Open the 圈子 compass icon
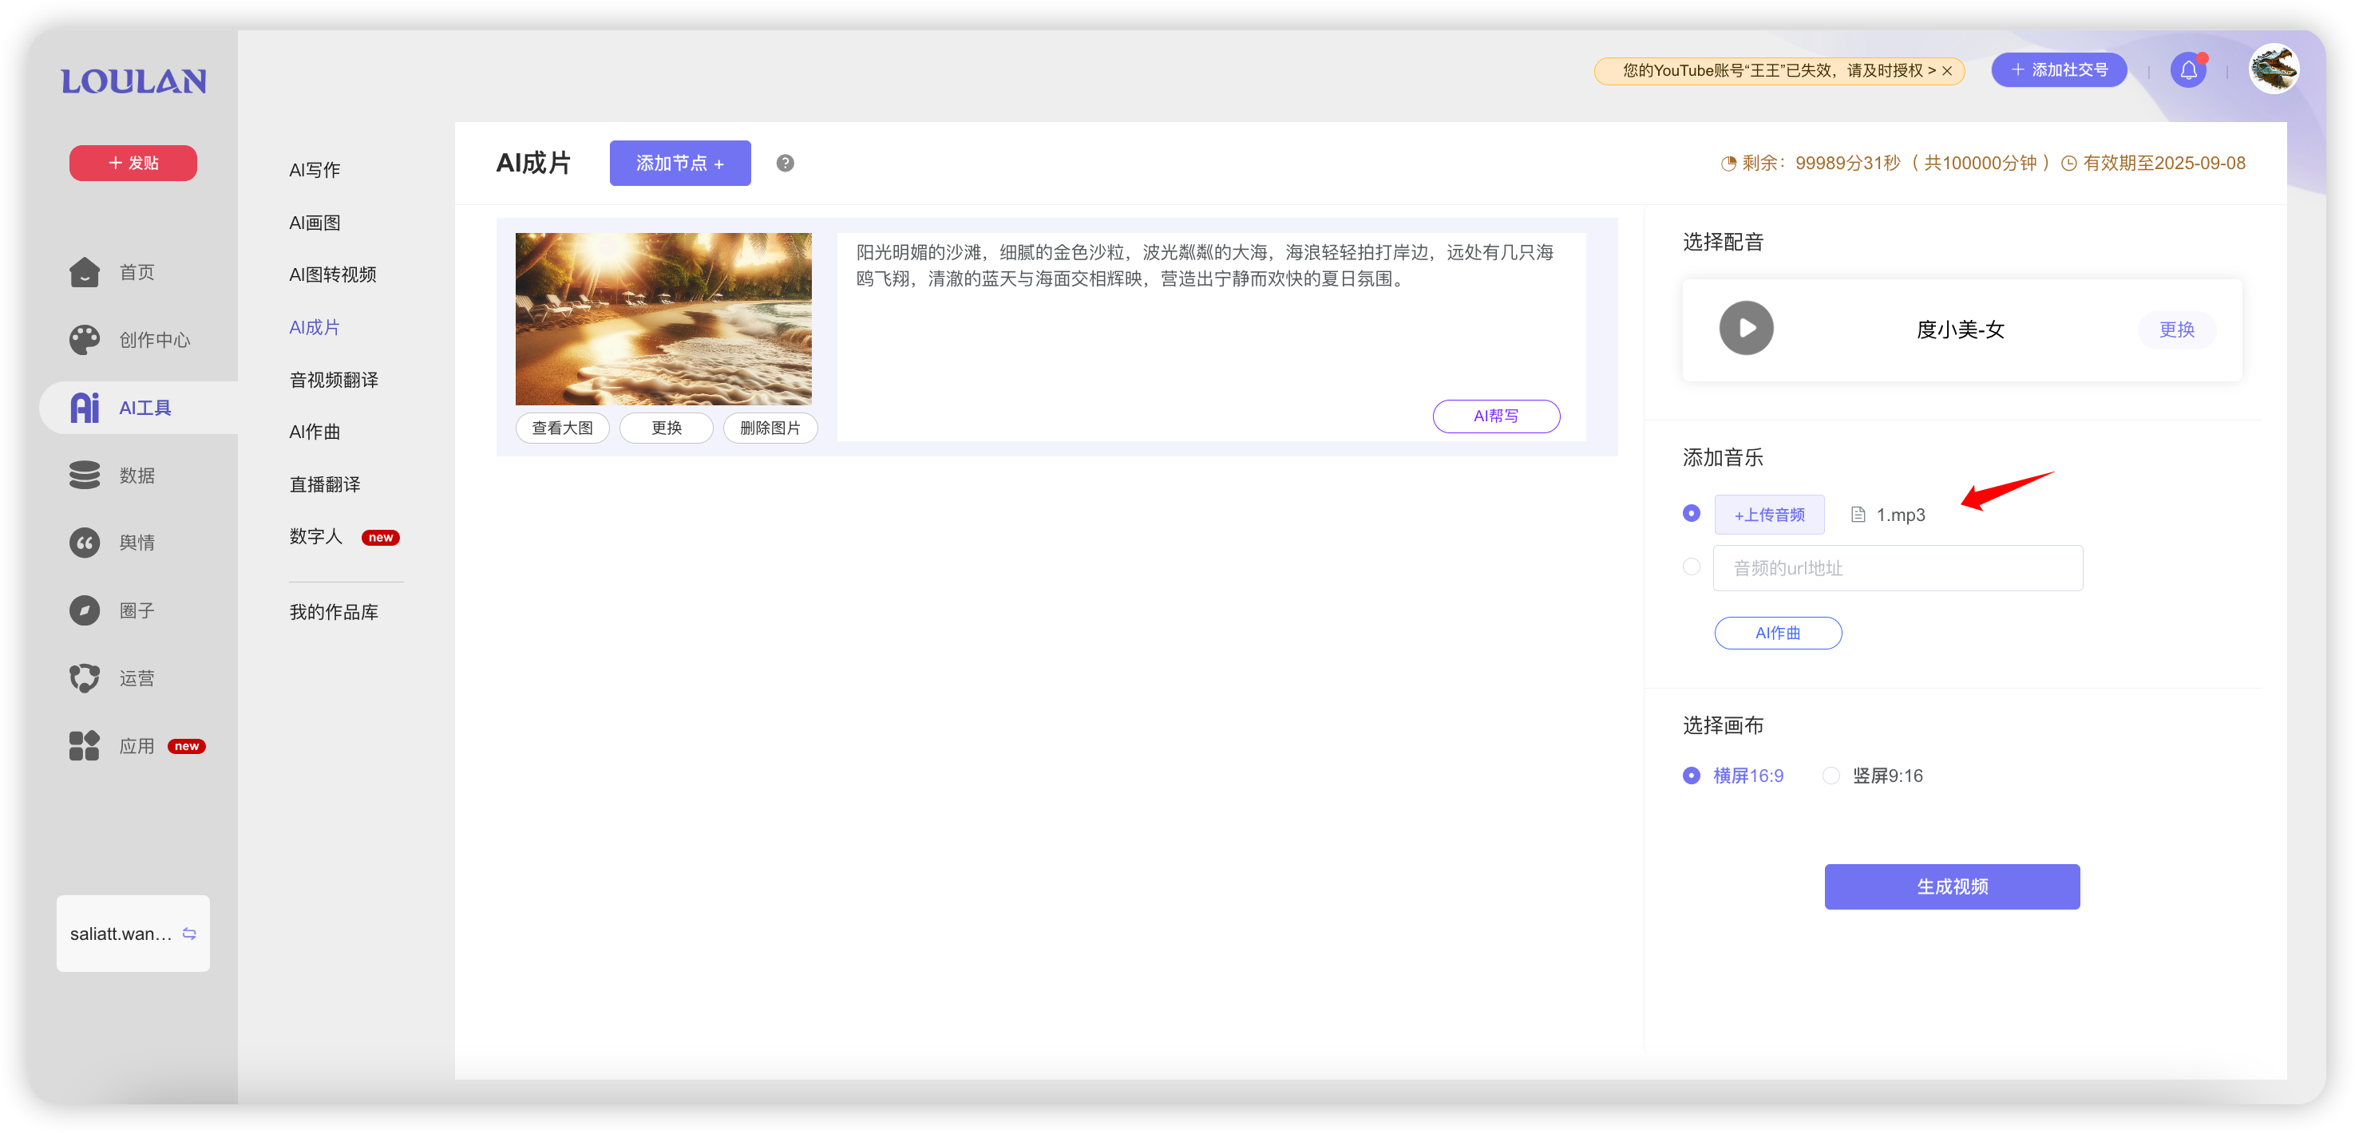Image resolution: width=2355 pixels, height=1133 pixels. 85,610
